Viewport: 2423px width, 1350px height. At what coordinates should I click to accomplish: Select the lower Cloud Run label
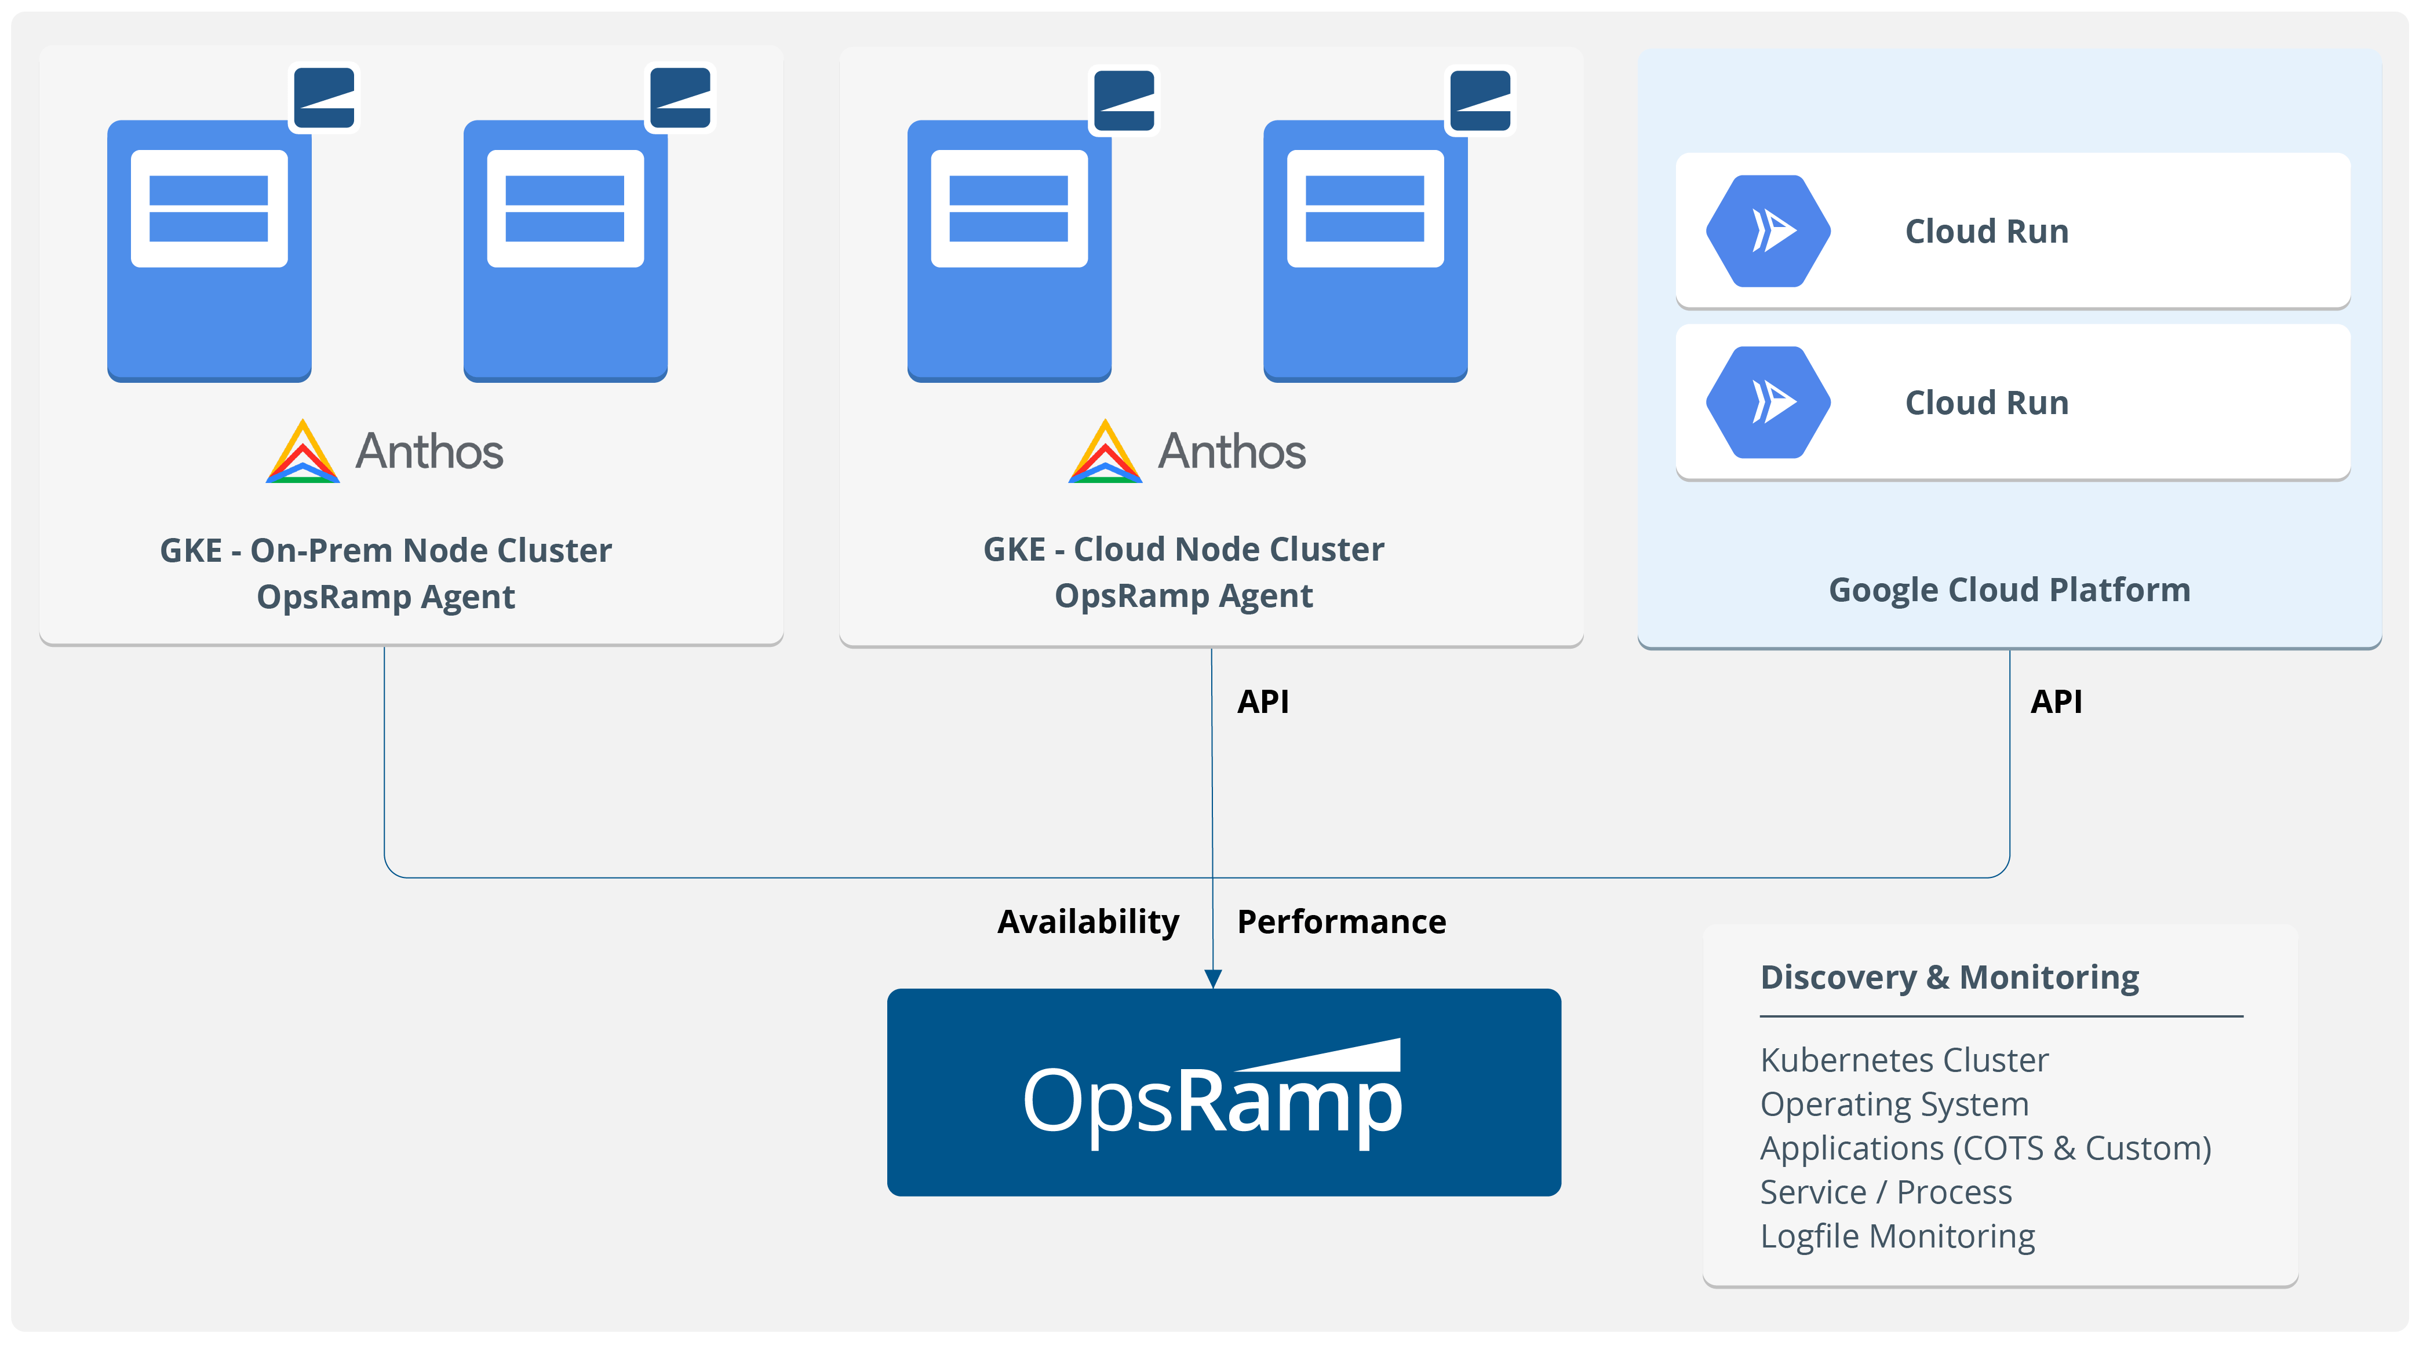(x=1987, y=403)
